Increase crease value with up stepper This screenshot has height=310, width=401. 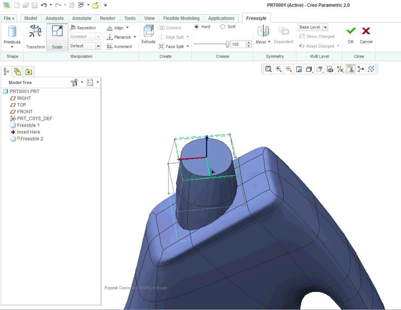tap(249, 43)
